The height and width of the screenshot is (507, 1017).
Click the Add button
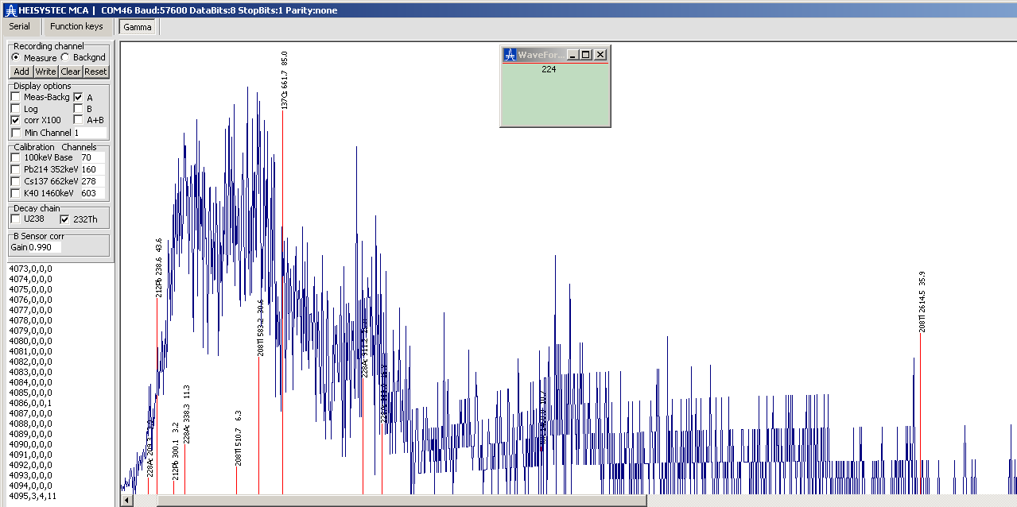coord(21,72)
